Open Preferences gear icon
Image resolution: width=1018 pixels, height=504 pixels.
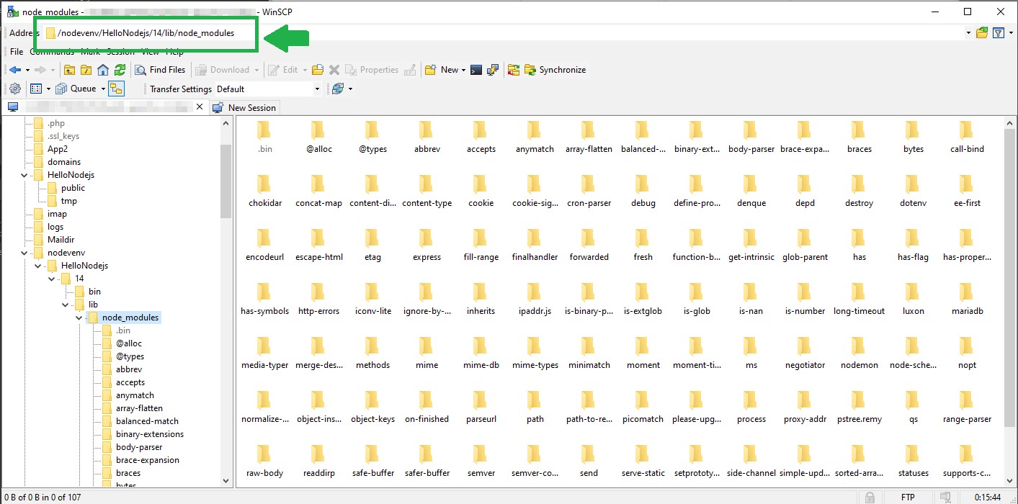click(x=14, y=89)
